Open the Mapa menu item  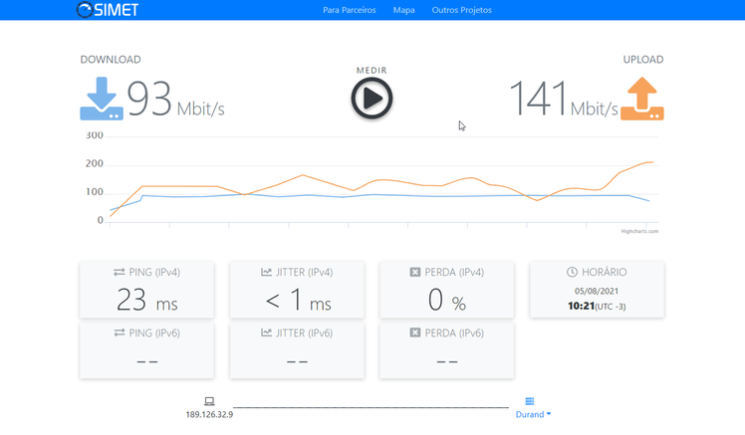403,10
